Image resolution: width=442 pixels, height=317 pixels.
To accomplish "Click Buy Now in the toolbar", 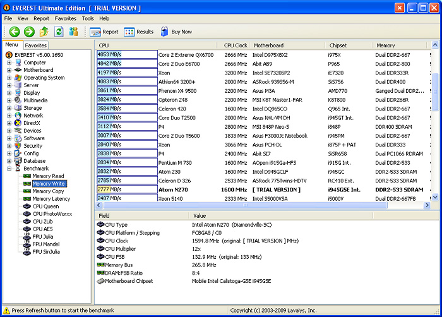I will [x=176, y=32].
